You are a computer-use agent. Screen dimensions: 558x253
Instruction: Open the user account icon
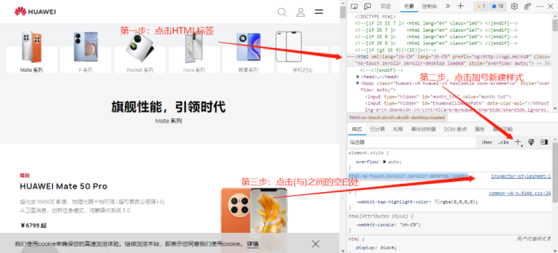pyautogui.click(x=301, y=12)
